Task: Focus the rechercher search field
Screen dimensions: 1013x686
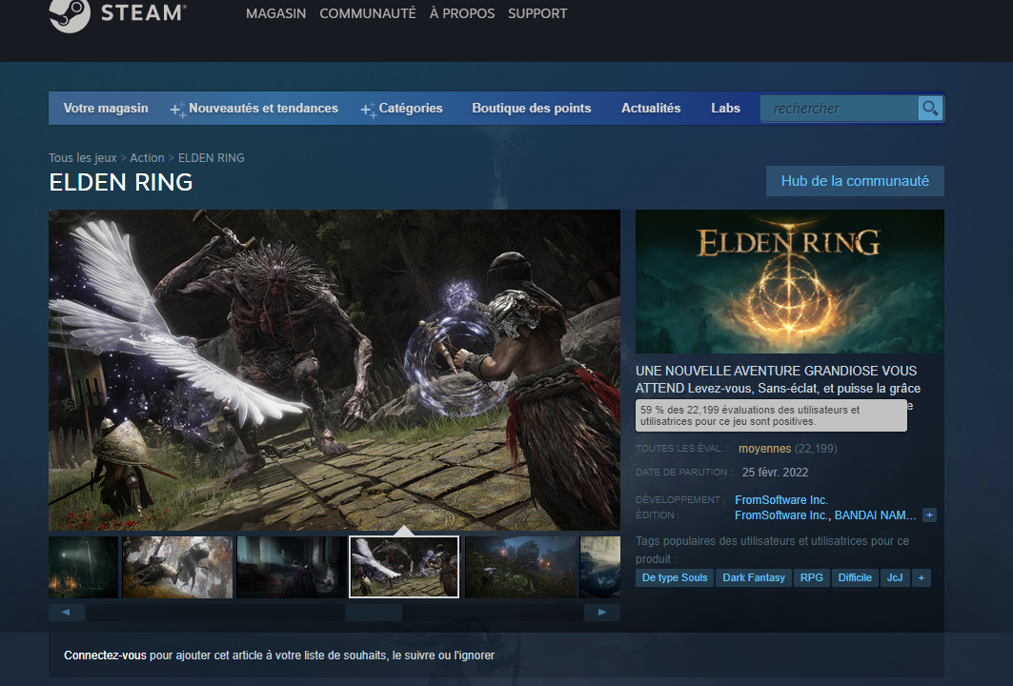Action: click(x=840, y=109)
